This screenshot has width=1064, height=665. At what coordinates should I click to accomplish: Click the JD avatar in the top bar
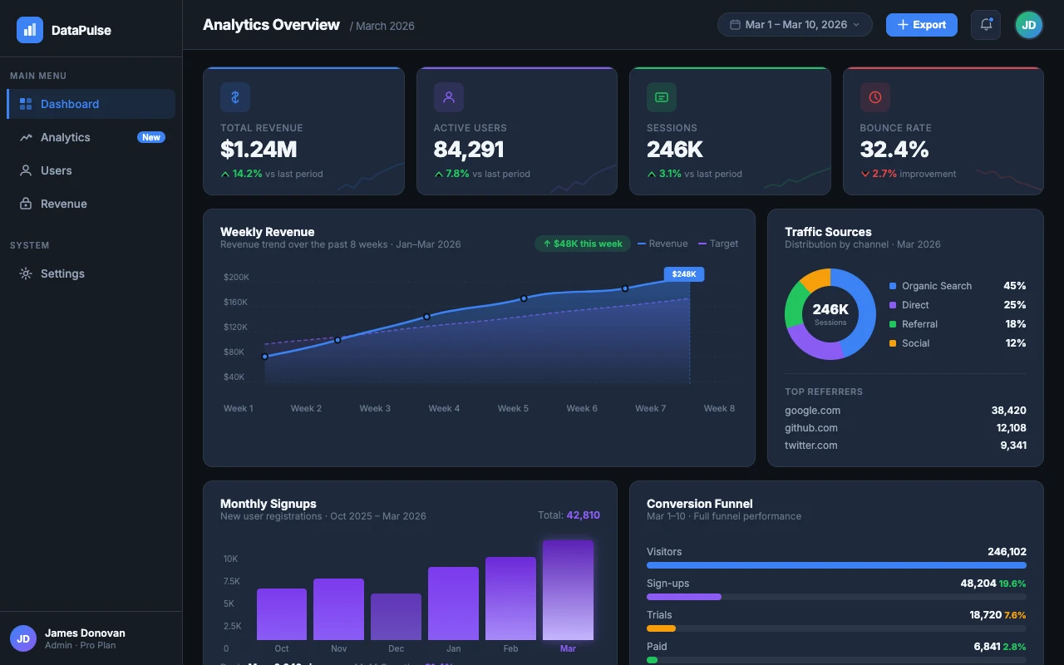coord(1028,25)
